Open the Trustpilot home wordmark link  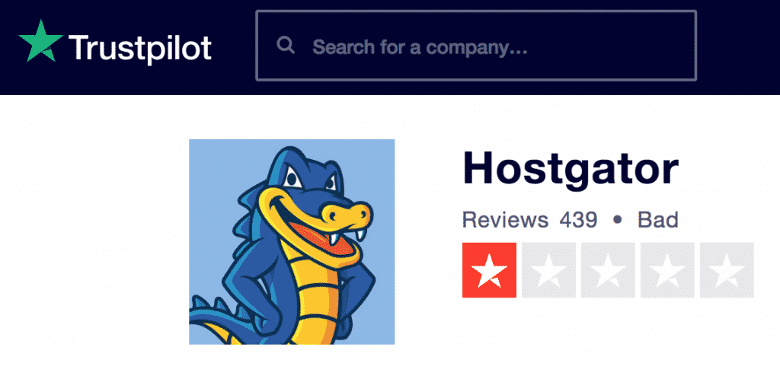coord(140,48)
